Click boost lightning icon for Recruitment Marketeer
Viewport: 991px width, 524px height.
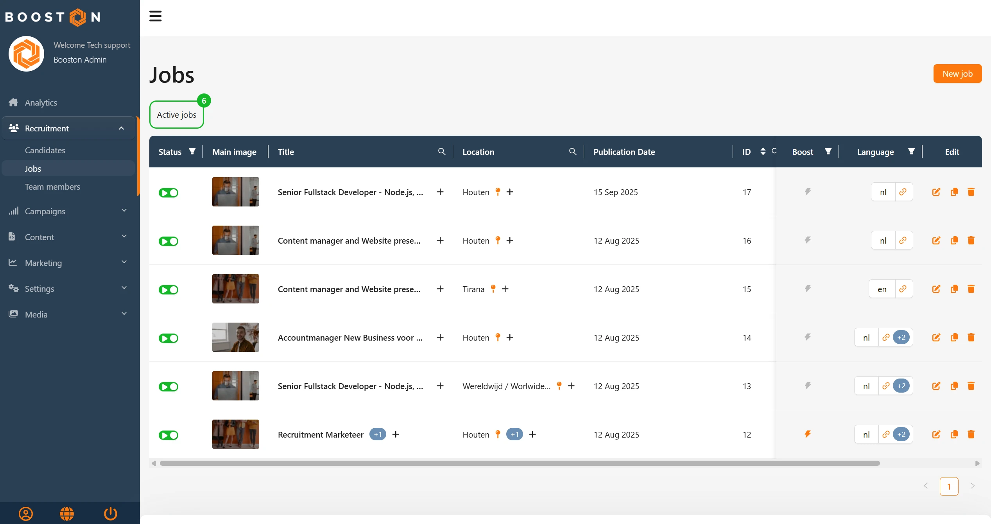[x=808, y=434]
